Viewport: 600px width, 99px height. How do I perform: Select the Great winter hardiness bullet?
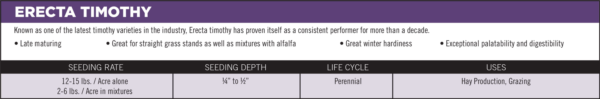click(x=376, y=44)
